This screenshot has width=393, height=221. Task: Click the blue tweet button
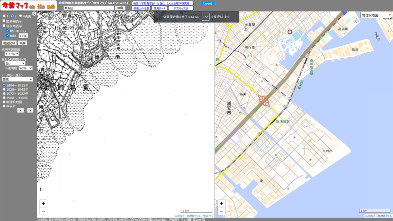[x=208, y=4]
